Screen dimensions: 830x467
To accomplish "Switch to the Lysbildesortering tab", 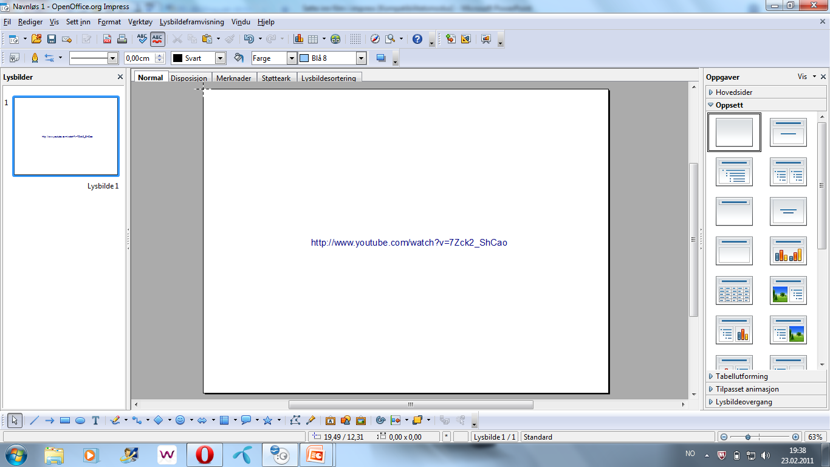I will (x=329, y=78).
